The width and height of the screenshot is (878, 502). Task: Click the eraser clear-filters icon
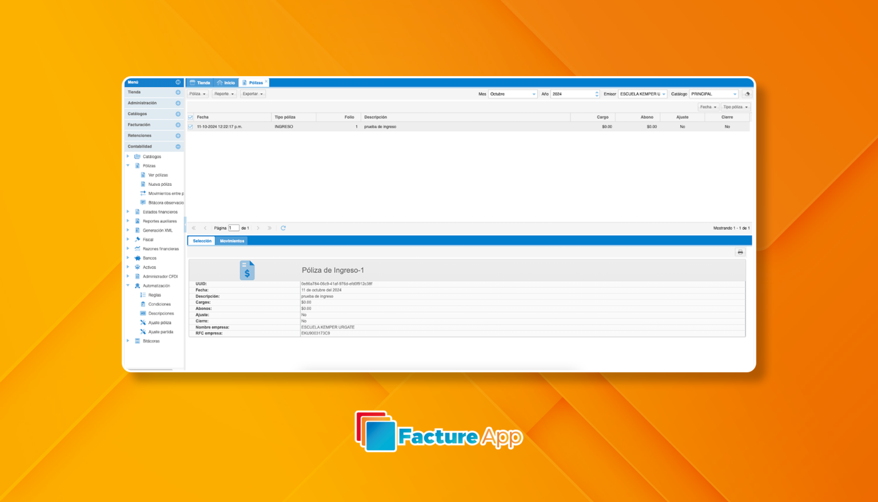tap(747, 94)
